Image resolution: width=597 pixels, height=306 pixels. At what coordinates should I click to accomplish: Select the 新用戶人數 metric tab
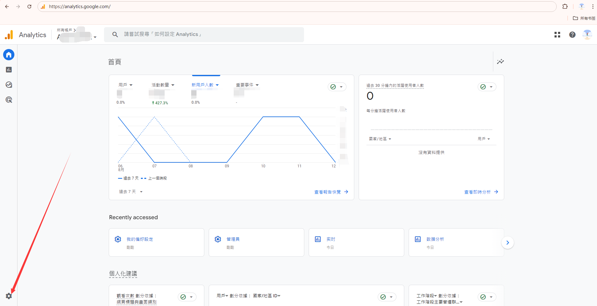205,85
